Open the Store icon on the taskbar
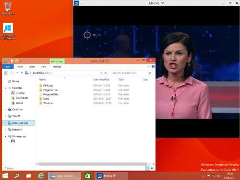Viewport: 240px width, 180px height. [x=87, y=176]
